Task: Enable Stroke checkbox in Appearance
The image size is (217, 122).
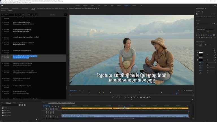Action: (197, 55)
